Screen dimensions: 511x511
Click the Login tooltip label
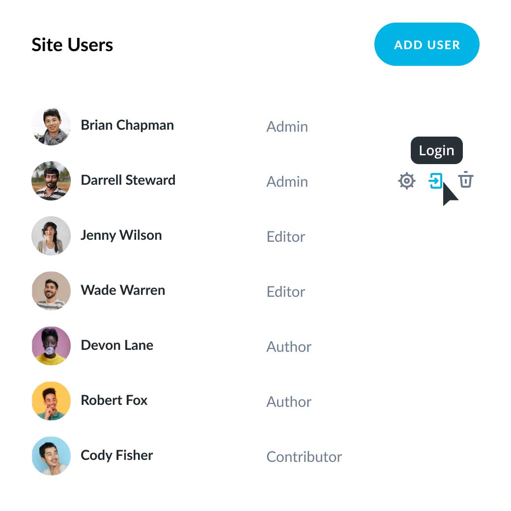pyautogui.click(x=436, y=150)
